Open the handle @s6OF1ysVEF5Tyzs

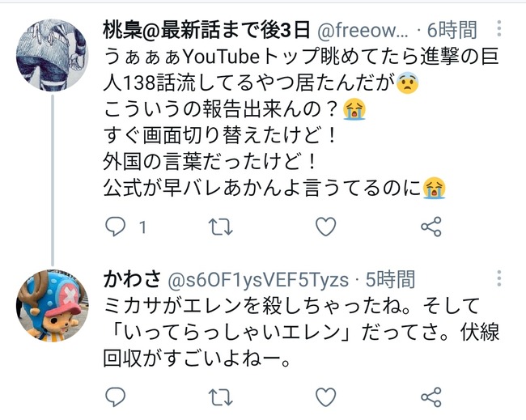point(258,280)
